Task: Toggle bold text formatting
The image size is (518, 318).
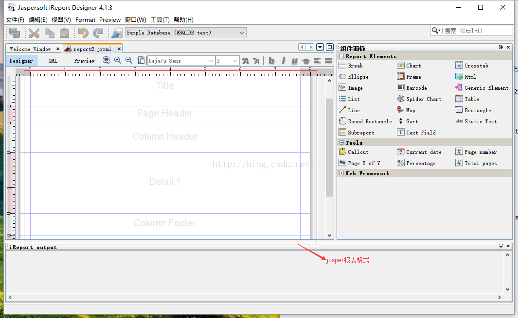Action: tap(271, 61)
